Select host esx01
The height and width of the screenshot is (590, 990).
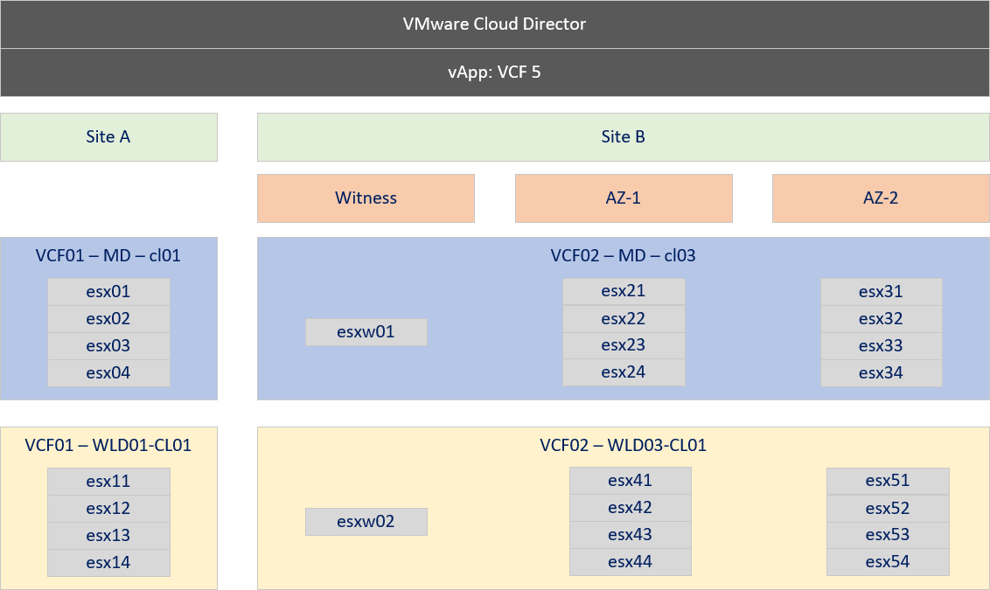point(108,292)
